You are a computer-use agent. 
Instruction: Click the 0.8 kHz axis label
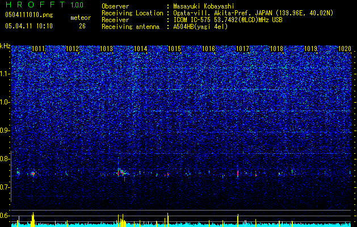(5, 159)
